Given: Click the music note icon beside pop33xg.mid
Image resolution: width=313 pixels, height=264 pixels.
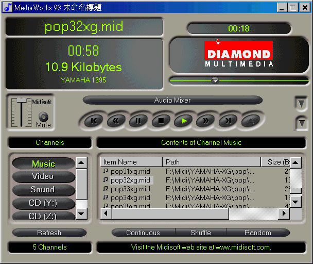Looking at the screenshot, I should pos(106,189).
